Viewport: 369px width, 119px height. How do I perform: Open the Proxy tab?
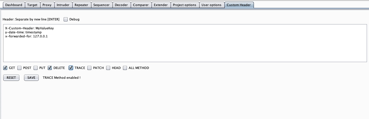pyautogui.click(x=47, y=5)
